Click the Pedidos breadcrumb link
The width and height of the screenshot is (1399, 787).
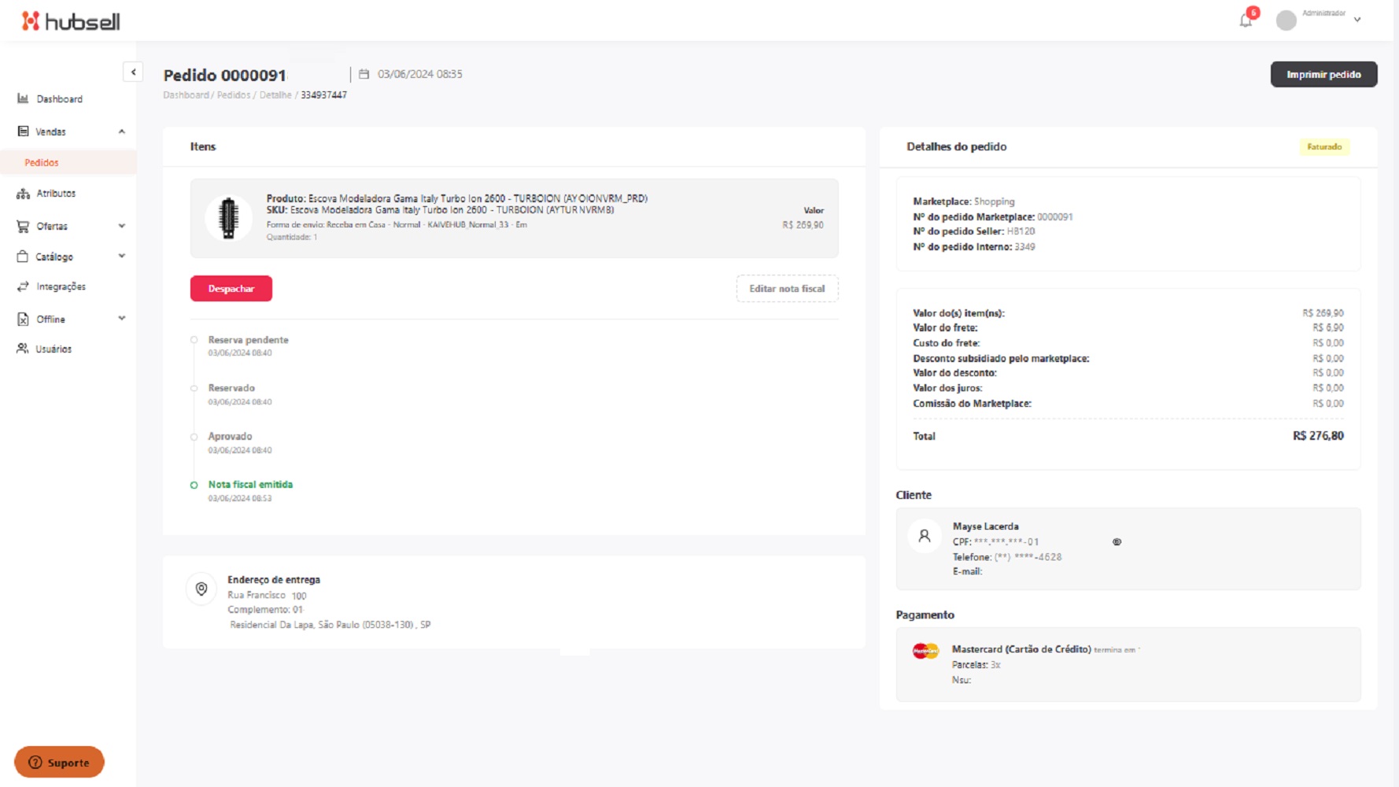pyautogui.click(x=233, y=95)
